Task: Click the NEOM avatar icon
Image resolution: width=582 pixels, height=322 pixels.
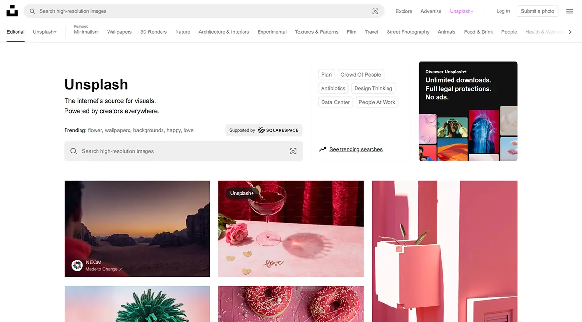Action: click(77, 265)
